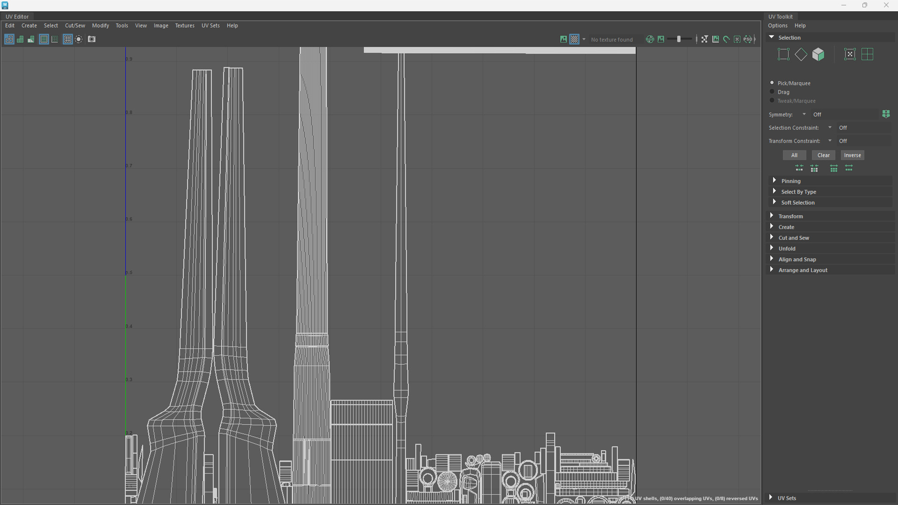This screenshot has height=505, width=898.
Task: Open the Symmetry dropdown arrow
Action: pos(804,114)
